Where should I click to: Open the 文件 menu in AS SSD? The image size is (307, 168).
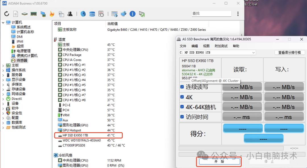183,46
